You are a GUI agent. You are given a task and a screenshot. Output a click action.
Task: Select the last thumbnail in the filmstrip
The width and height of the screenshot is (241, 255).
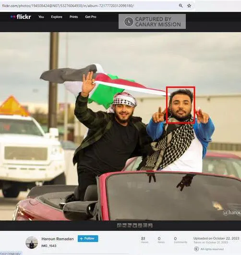[150, 225]
